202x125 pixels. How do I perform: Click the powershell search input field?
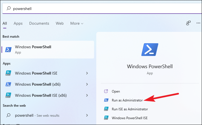(x=102, y=9)
